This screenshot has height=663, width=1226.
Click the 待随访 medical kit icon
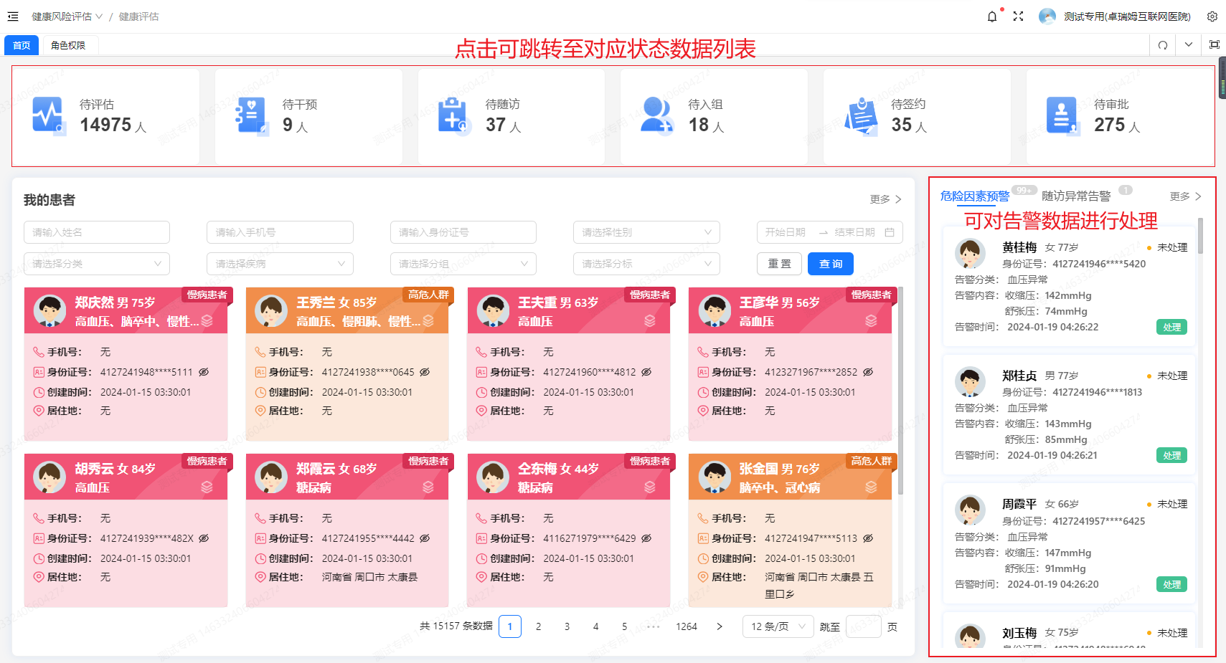click(454, 115)
